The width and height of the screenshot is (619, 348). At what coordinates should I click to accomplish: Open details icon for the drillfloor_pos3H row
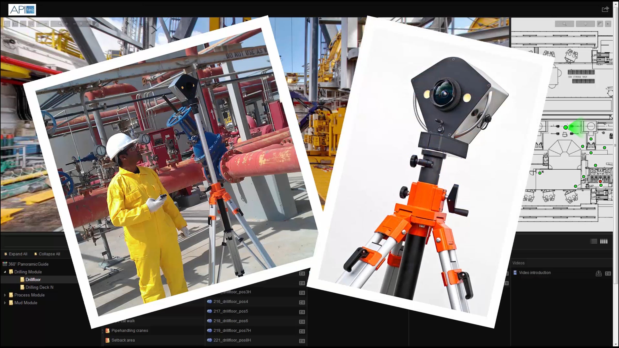(x=302, y=293)
